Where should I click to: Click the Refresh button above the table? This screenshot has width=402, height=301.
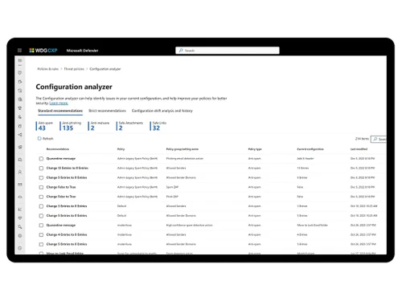pos(46,139)
